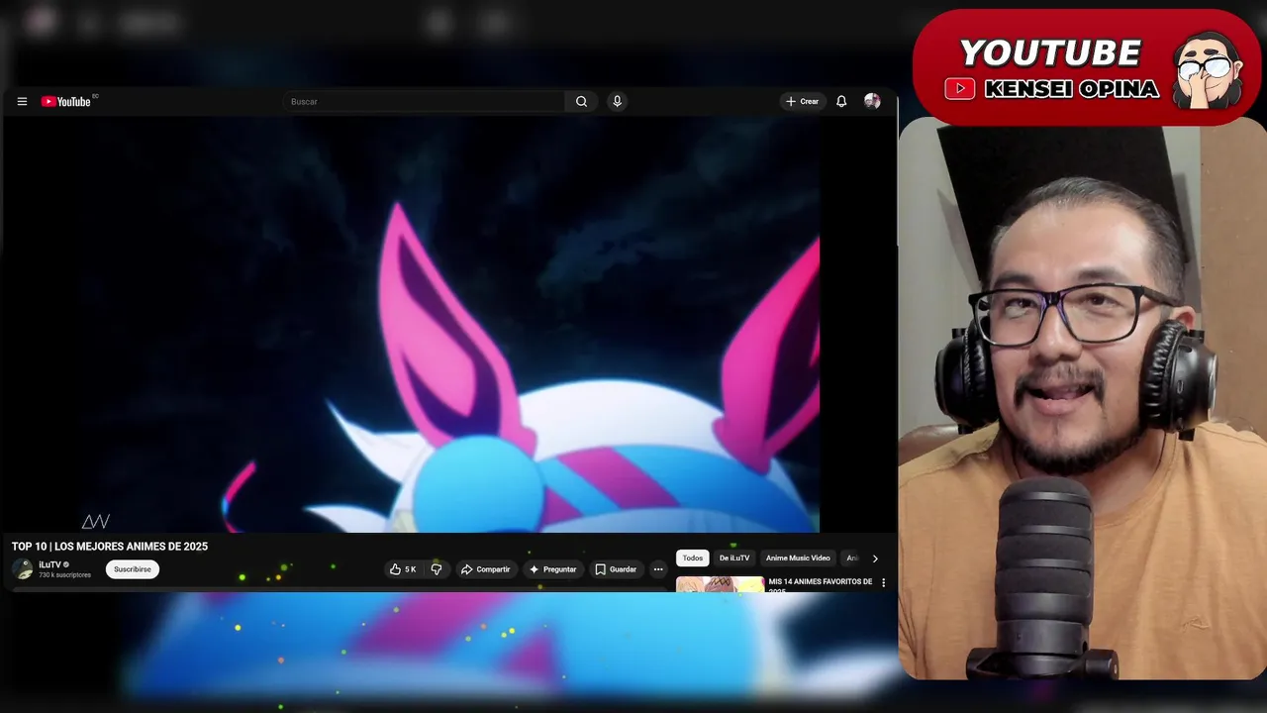Click the Suscribirse button
The image size is (1267, 713).
[x=133, y=569]
